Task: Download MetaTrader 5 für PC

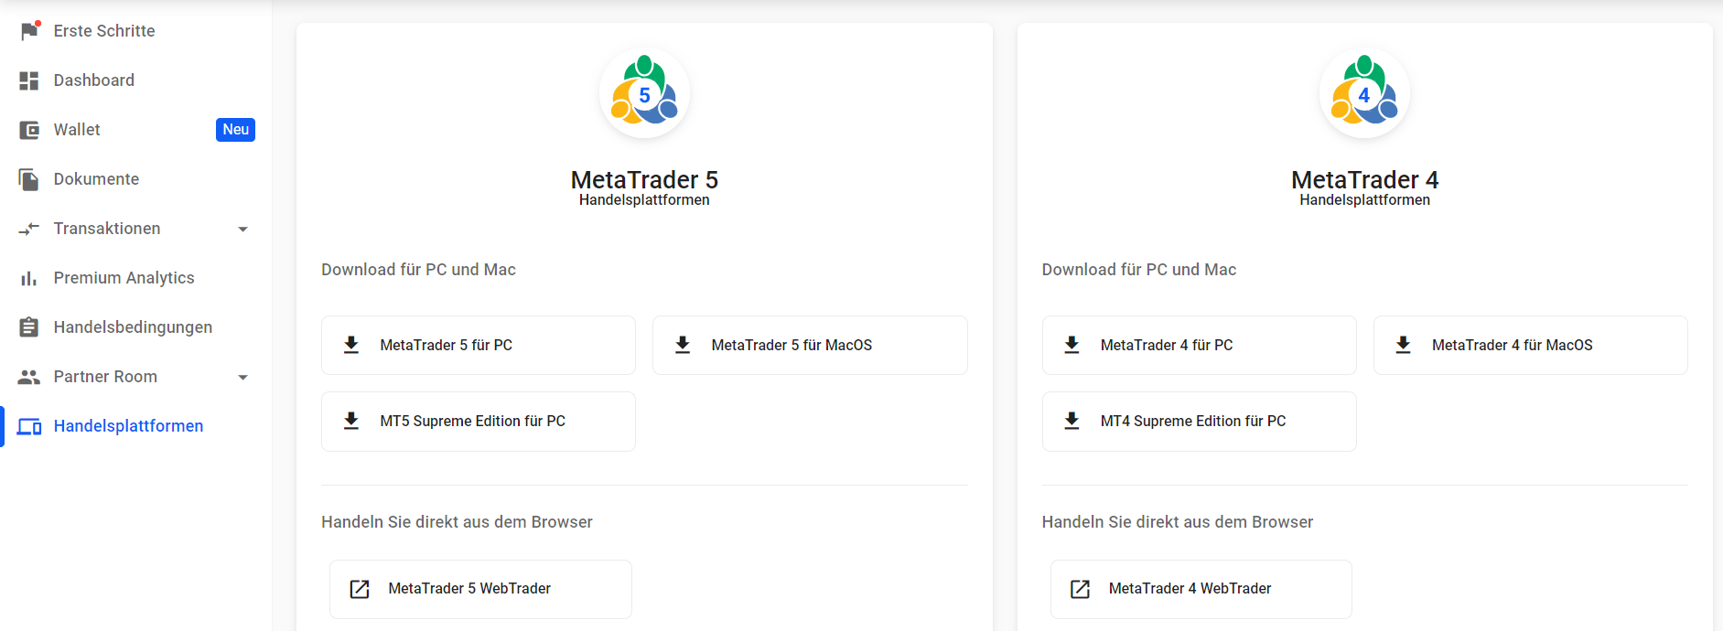Action: tap(479, 345)
